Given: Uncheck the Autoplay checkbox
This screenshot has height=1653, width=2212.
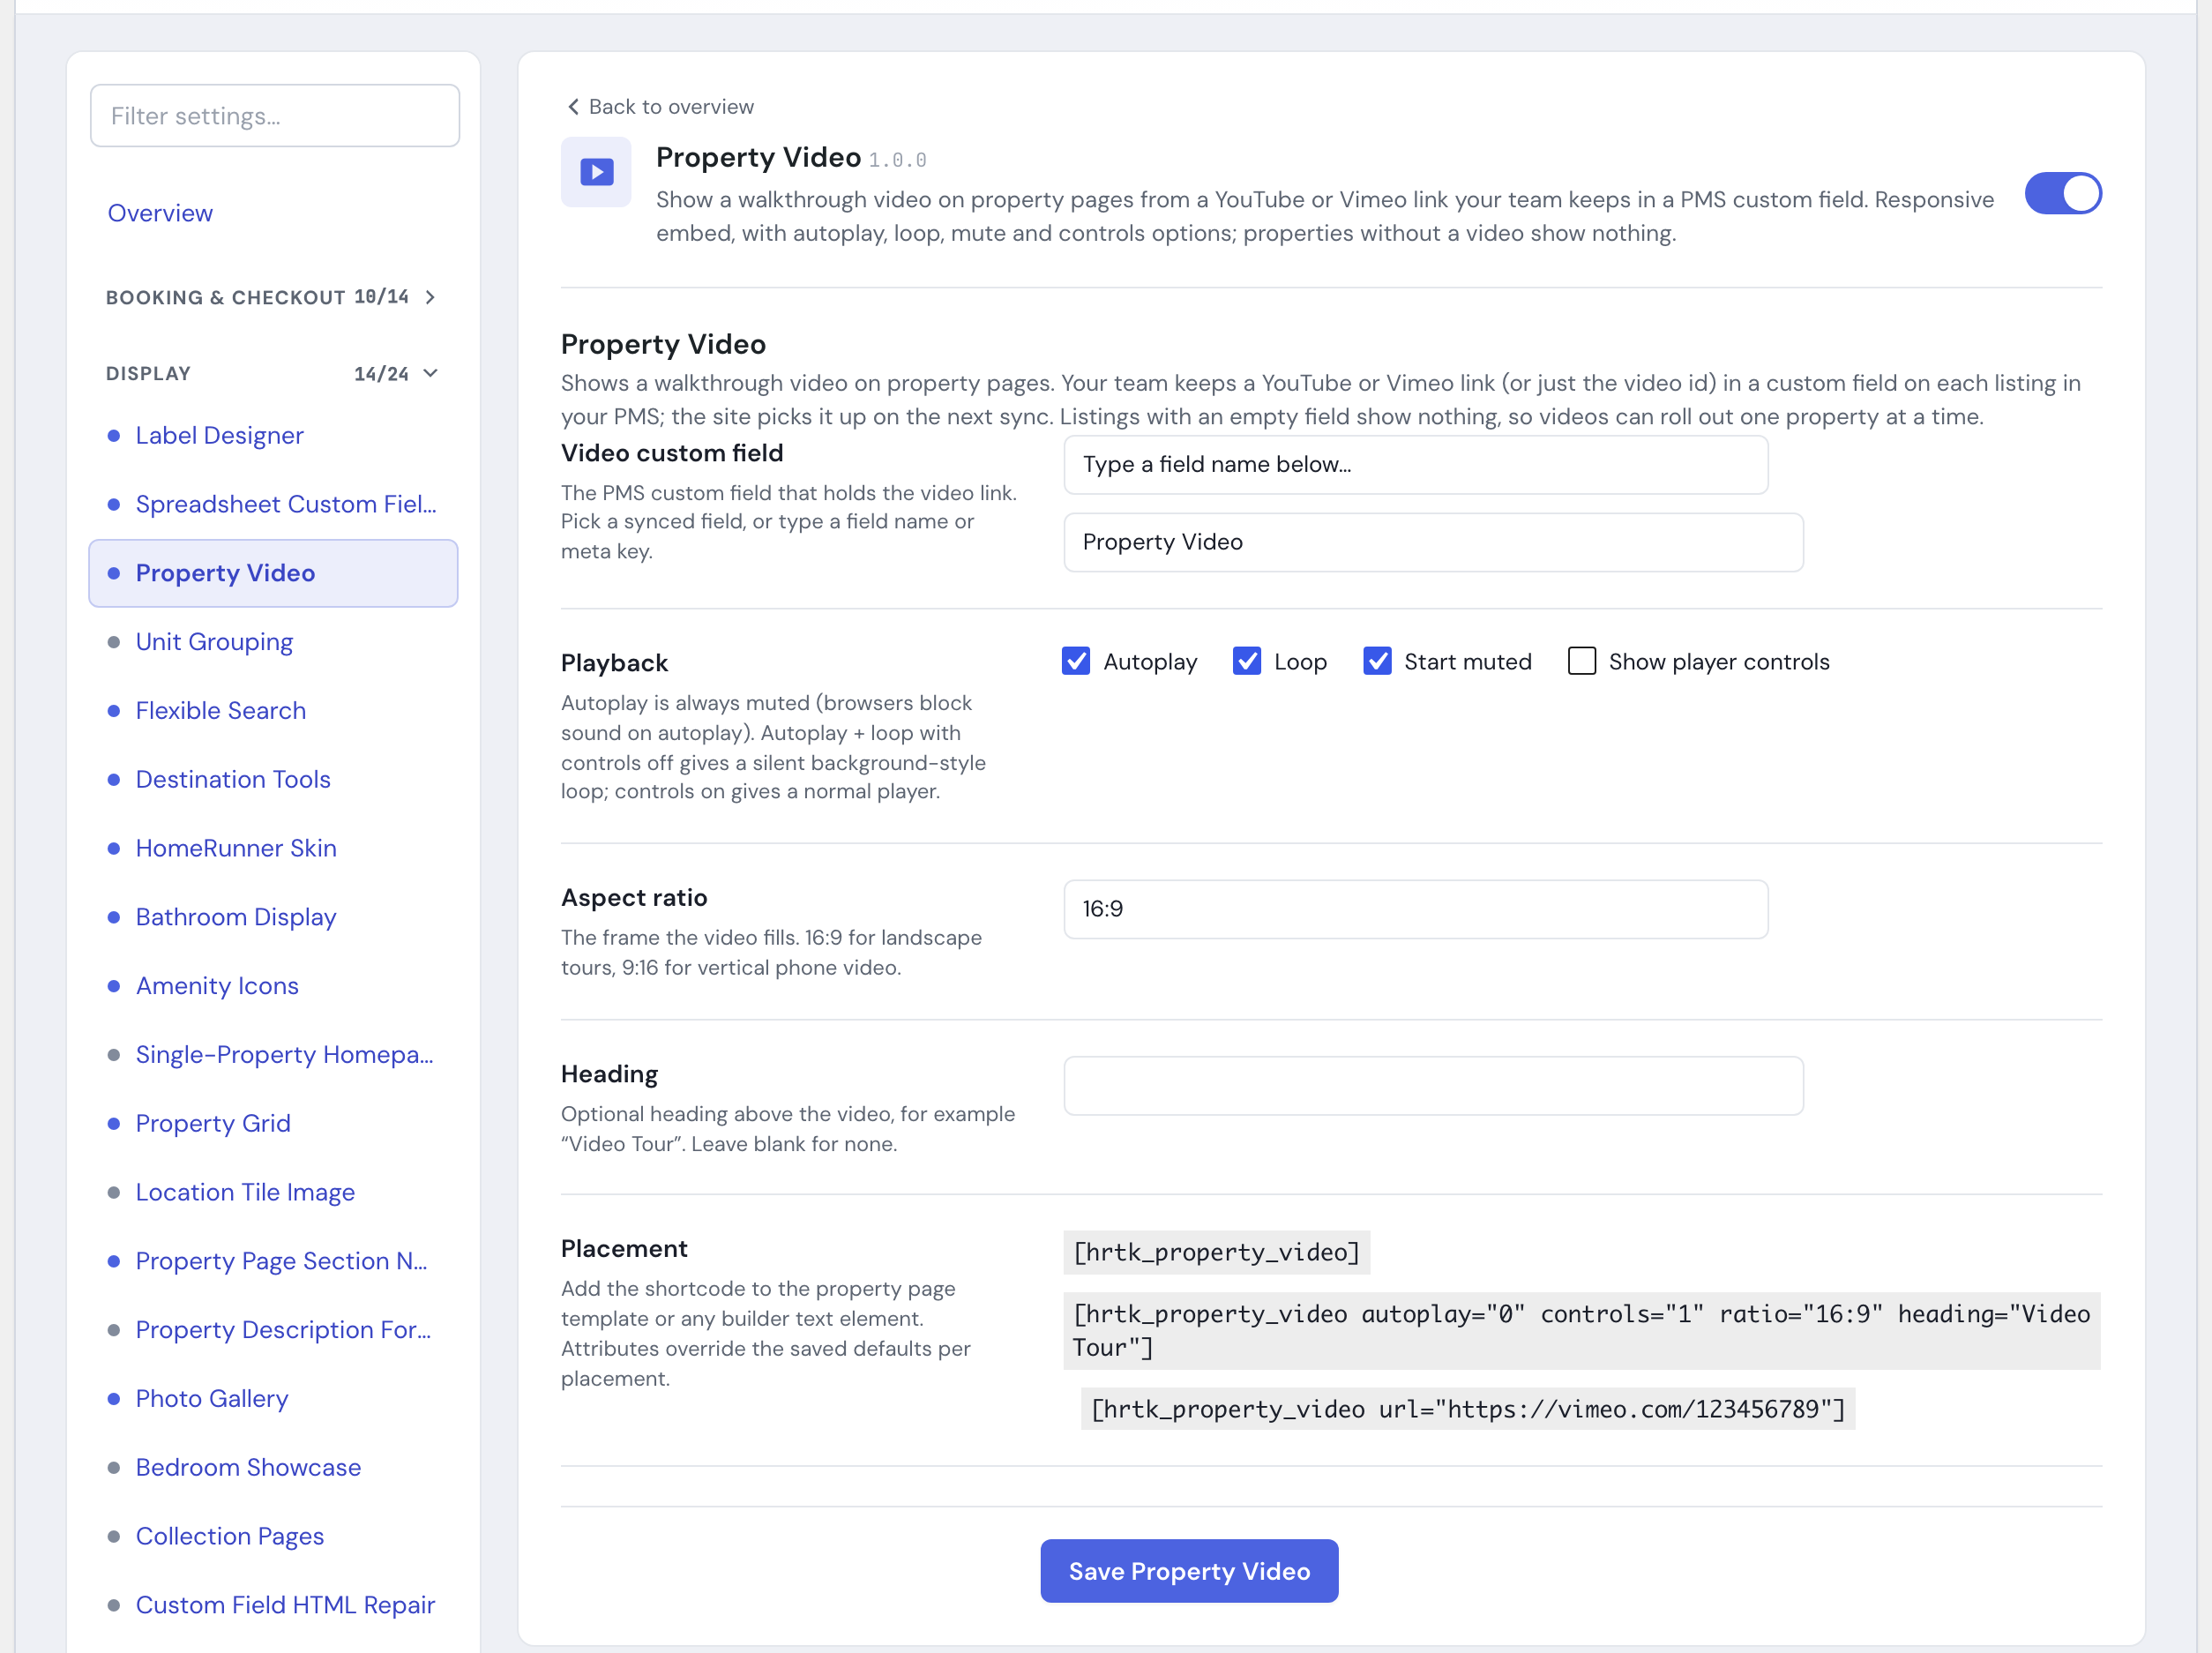Looking at the screenshot, I should pyautogui.click(x=1076, y=662).
